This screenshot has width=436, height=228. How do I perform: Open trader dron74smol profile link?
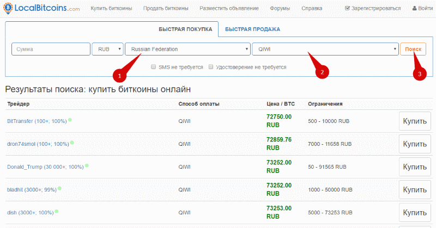coord(38,144)
